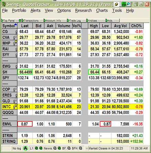Click the second green News indicator light
The width and height of the screenshot is (151, 153).
click(x=59, y=148)
